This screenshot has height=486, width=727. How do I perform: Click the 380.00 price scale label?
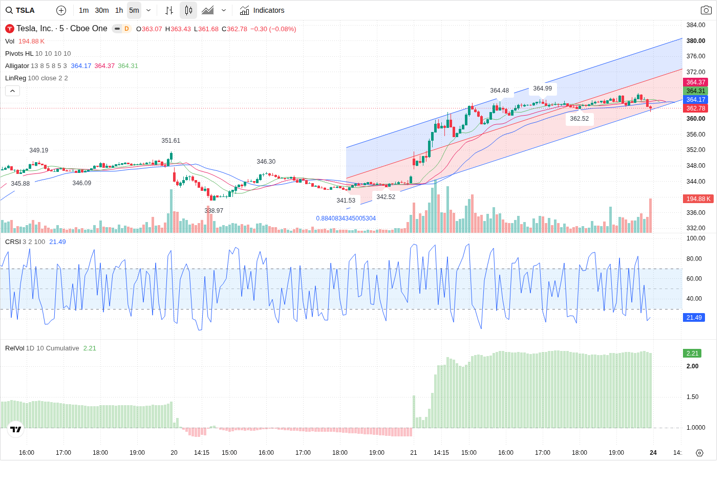coord(696,41)
